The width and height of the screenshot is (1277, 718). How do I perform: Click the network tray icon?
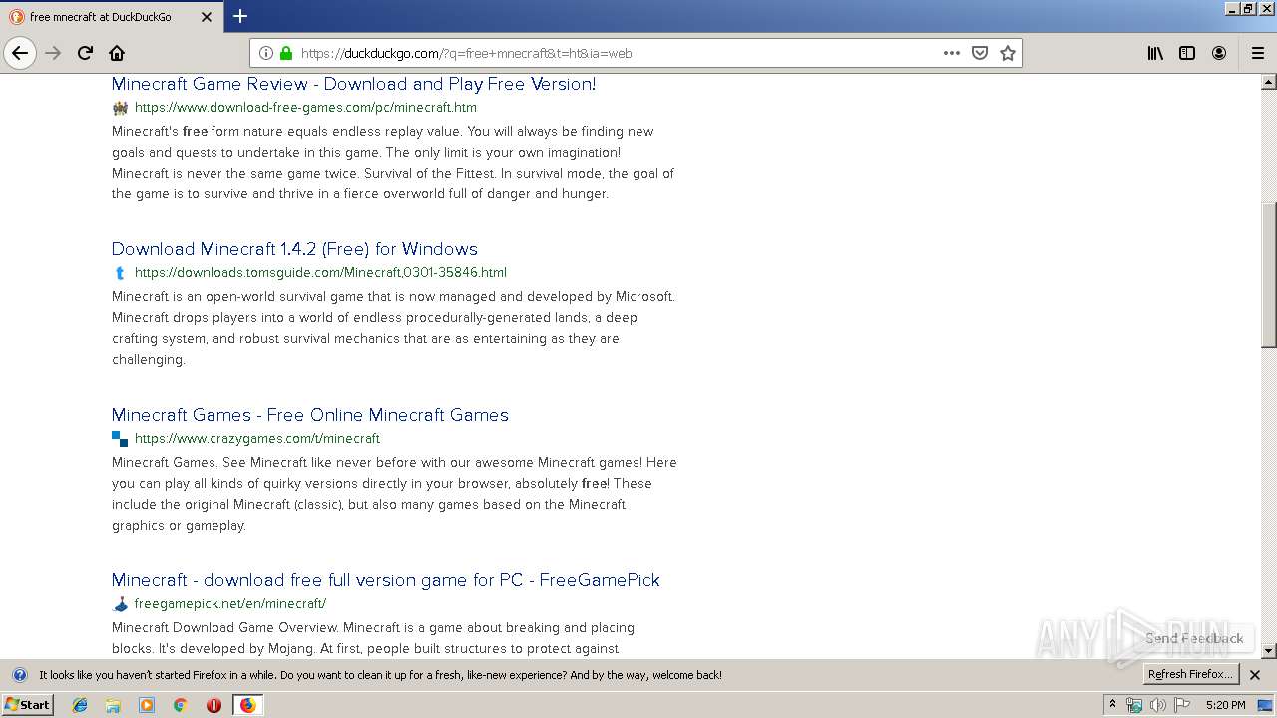[x=1134, y=705]
